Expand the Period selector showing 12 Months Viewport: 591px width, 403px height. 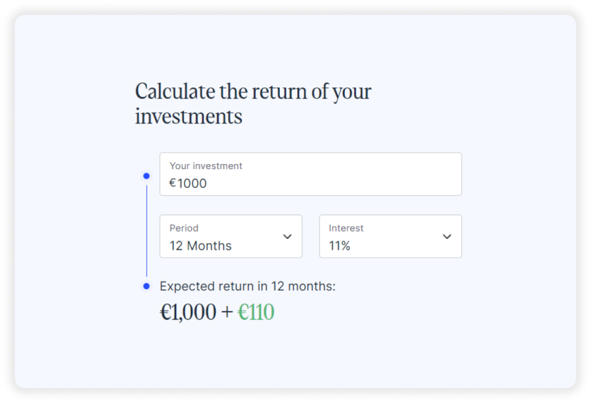(231, 237)
